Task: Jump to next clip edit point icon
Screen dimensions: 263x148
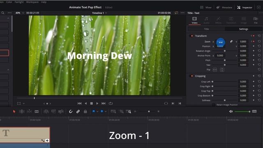Action: [x=173, y=103]
